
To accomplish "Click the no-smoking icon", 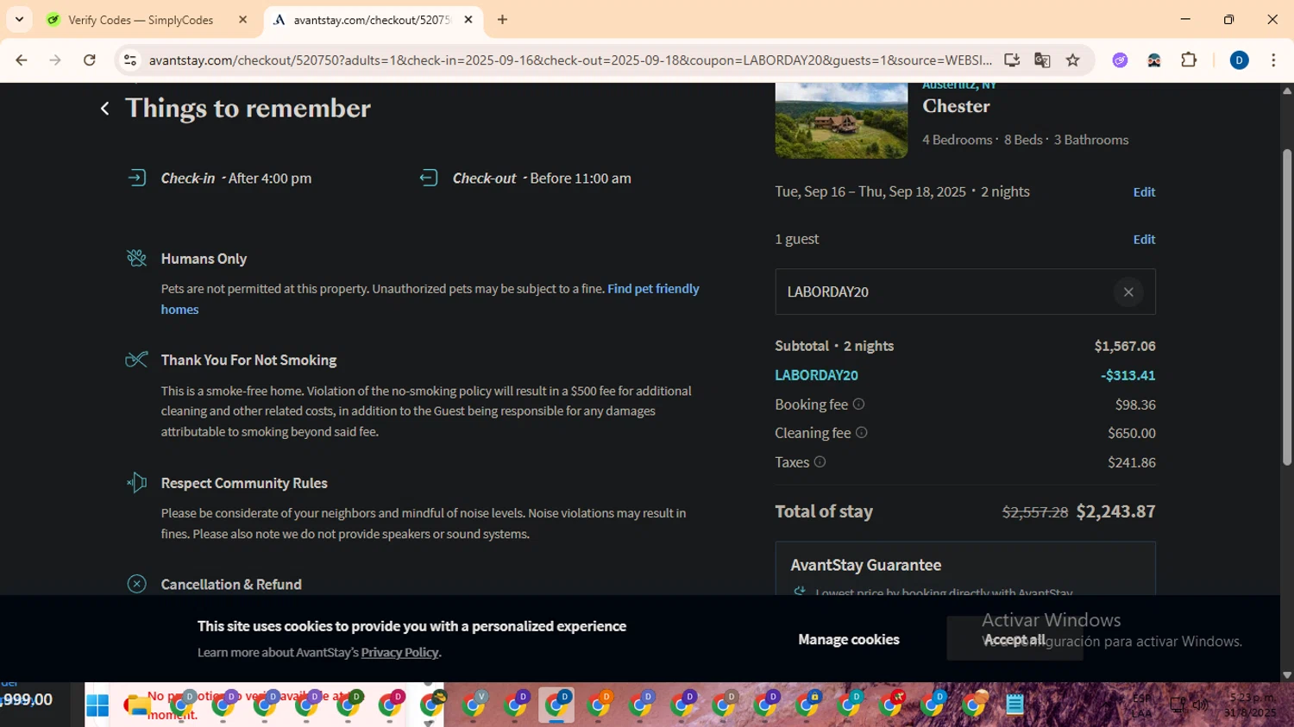I will 136,360.
